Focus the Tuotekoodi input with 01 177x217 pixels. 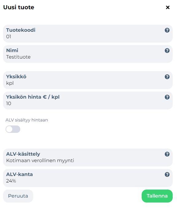click(88, 34)
